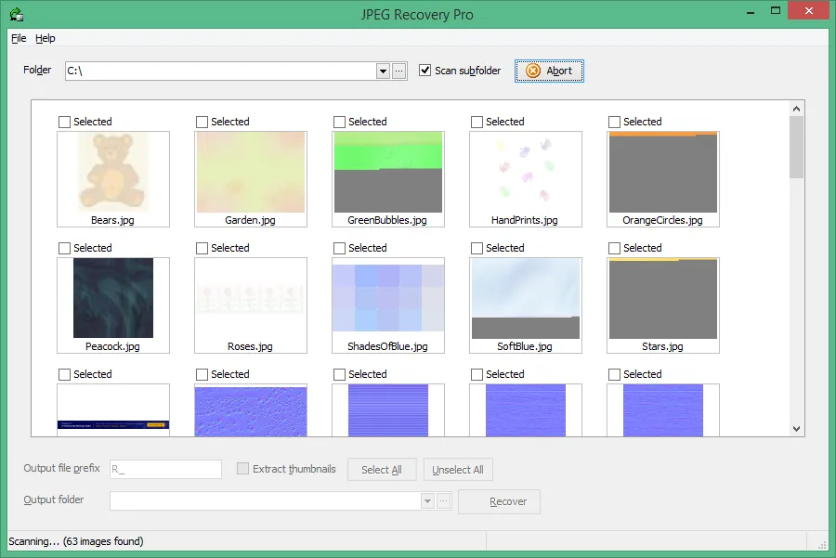Maximize the JPEG Recovery Pro window
The height and width of the screenshot is (558, 836).
click(776, 10)
